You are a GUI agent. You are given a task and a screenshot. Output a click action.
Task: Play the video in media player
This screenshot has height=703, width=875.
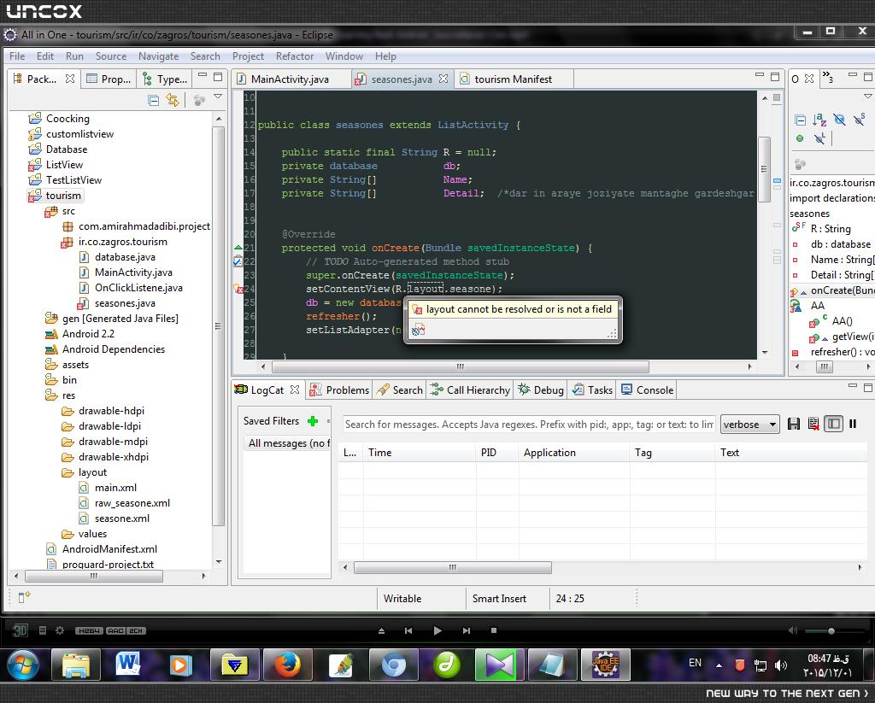pyautogui.click(x=437, y=630)
